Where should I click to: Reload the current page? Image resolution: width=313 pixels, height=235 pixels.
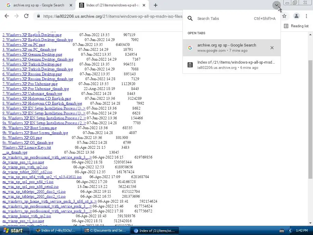[x=26, y=16]
